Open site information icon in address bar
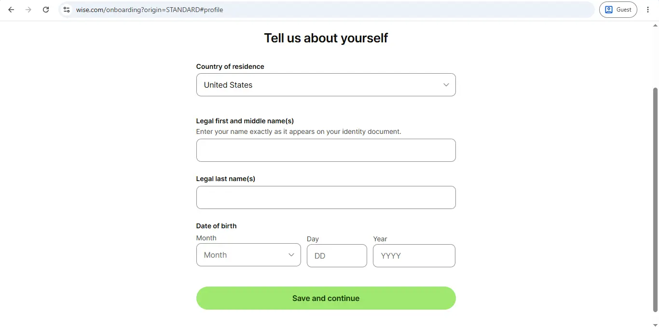Image resolution: width=659 pixels, height=327 pixels. tap(67, 10)
